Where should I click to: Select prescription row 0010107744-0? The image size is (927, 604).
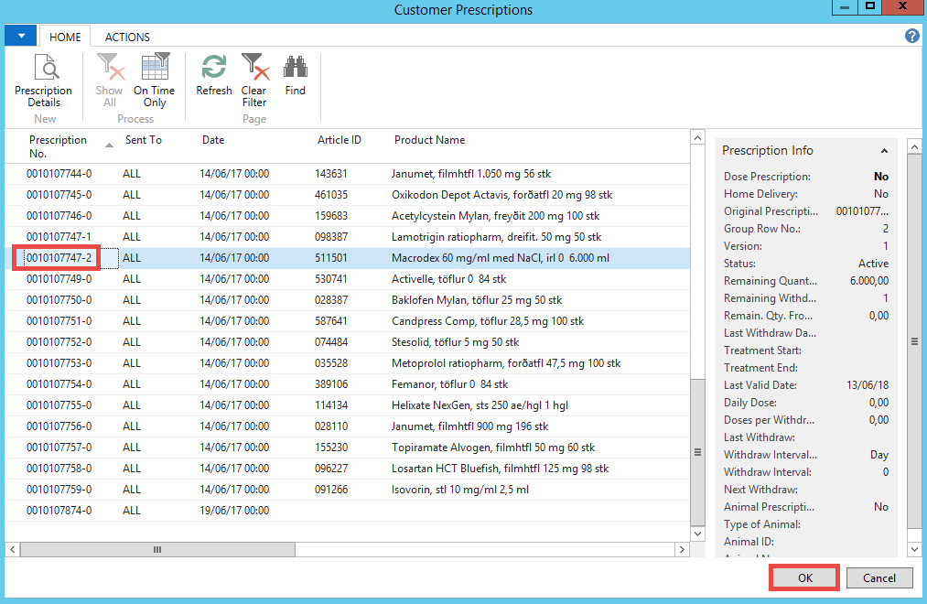click(59, 174)
